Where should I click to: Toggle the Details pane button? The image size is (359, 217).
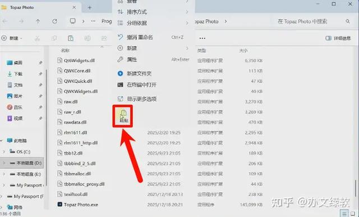(338, 38)
